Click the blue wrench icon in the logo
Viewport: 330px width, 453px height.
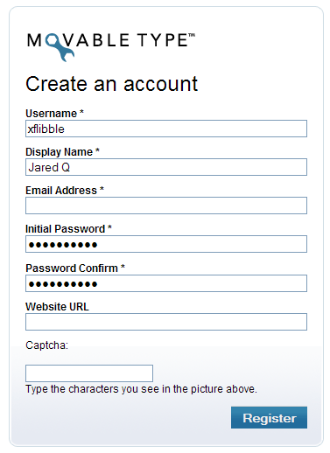pos(60,46)
